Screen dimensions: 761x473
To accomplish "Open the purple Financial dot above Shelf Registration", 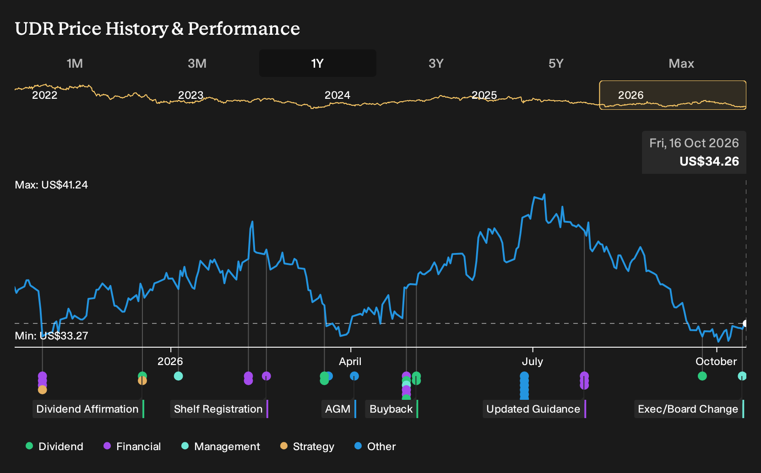I will 266,376.
